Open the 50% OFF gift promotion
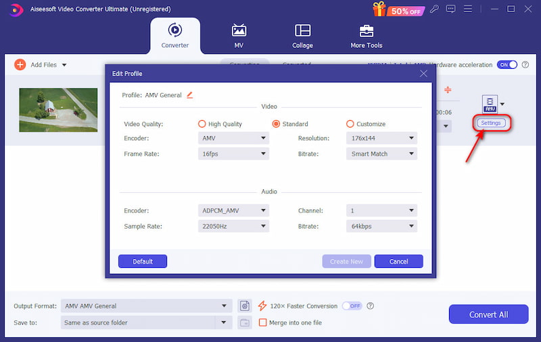Viewport: 541px width, 342px height. [398, 9]
